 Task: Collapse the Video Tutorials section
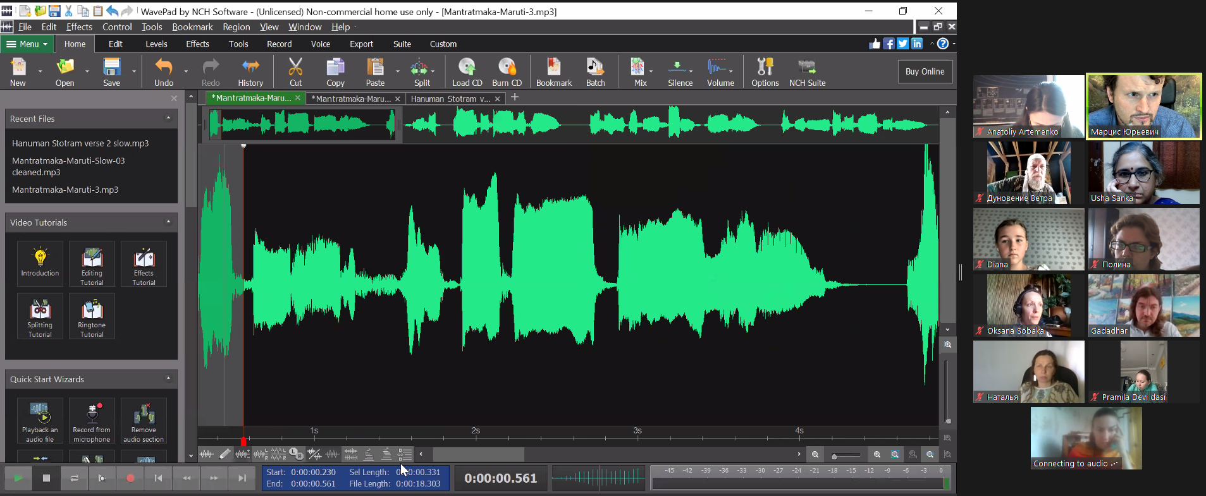coord(168,222)
